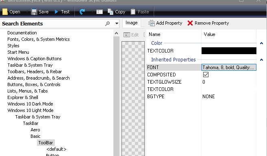Click the Add Property button

(165, 23)
